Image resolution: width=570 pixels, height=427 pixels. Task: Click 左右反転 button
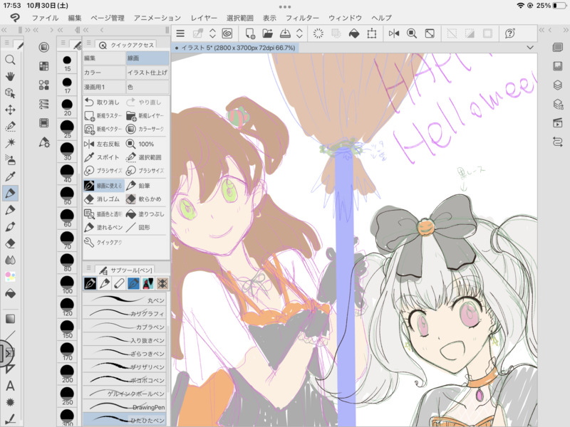103,144
